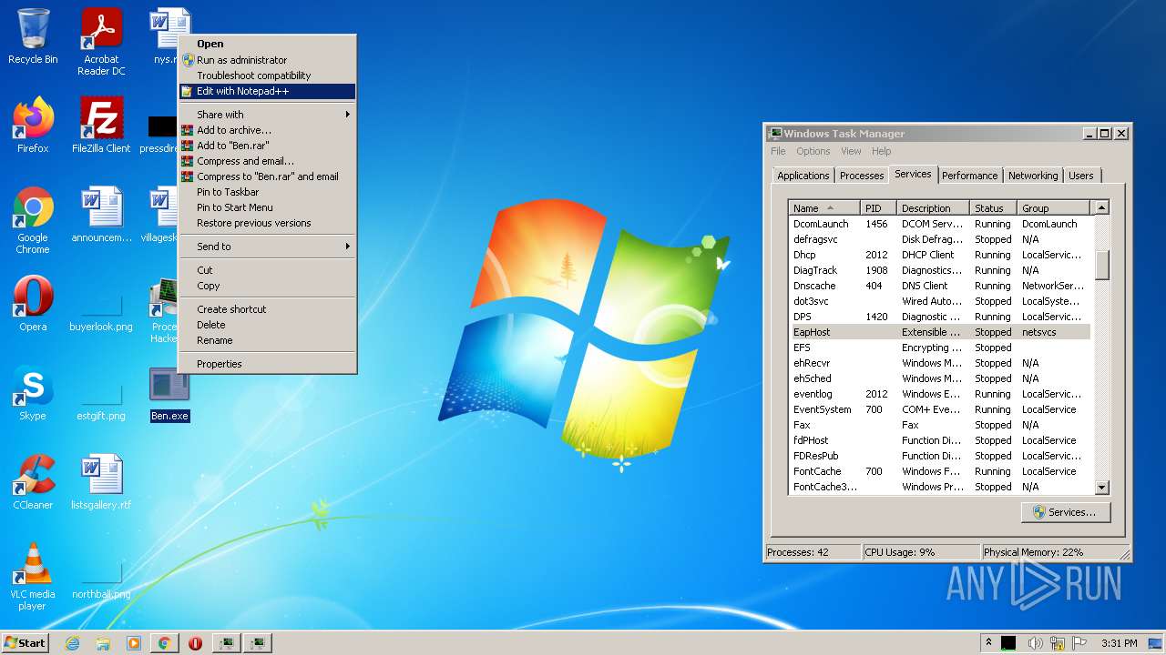Viewport: 1166px width, 655px height.
Task: Select the announcem... Word document icon
Action: (101, 215)
